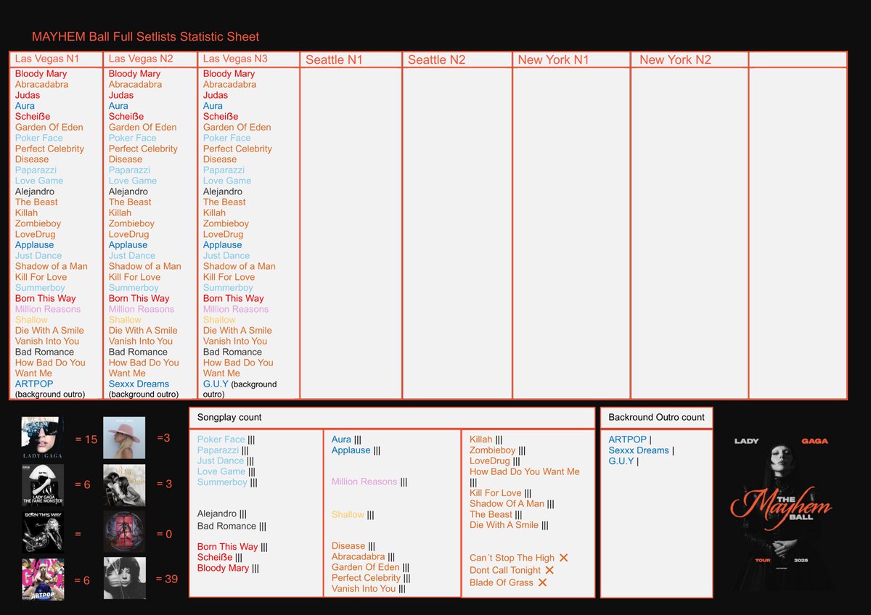Click the = 39 count beside Mayhem cover
871x615 pixels.
(167, 578)
